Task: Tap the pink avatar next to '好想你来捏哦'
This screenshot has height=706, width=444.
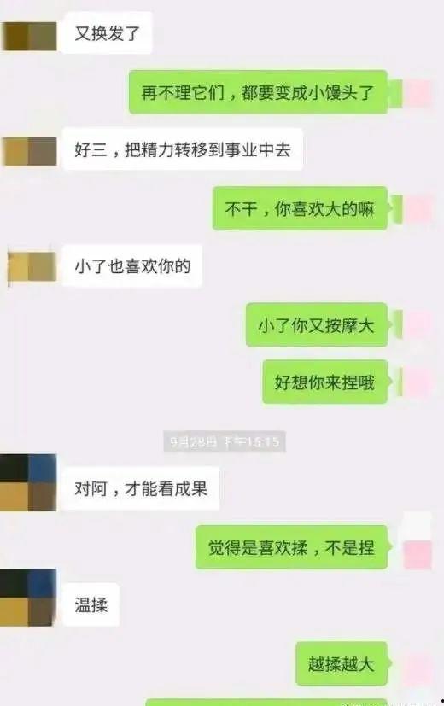Action: tap(417, 382)
